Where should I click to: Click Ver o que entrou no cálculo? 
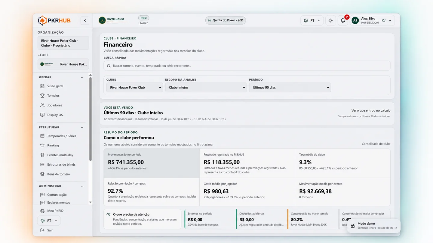pyautogui.click(x=371, y=110)
